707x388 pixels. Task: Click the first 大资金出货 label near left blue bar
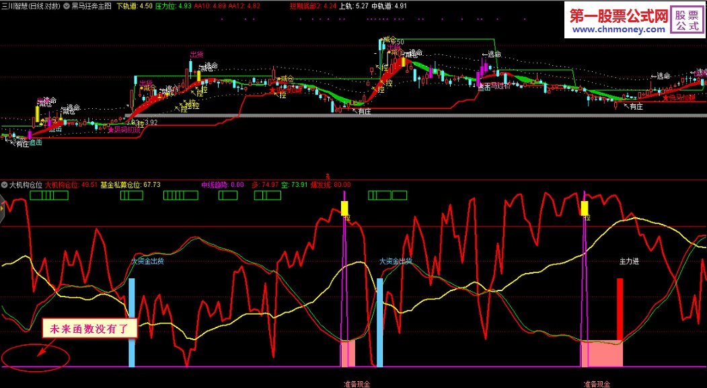pyautogui.click(x=147, y=262)
